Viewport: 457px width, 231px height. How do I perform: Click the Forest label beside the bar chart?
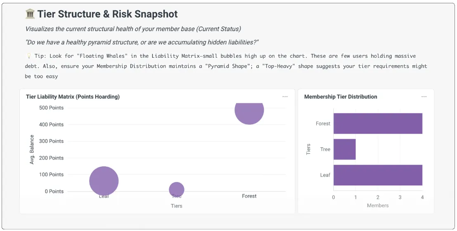click(323, 123)
